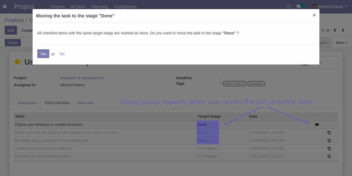The width and height of the screenshot is (352, 176).
Task: Select the Usability tag
Action: (256, 83)
